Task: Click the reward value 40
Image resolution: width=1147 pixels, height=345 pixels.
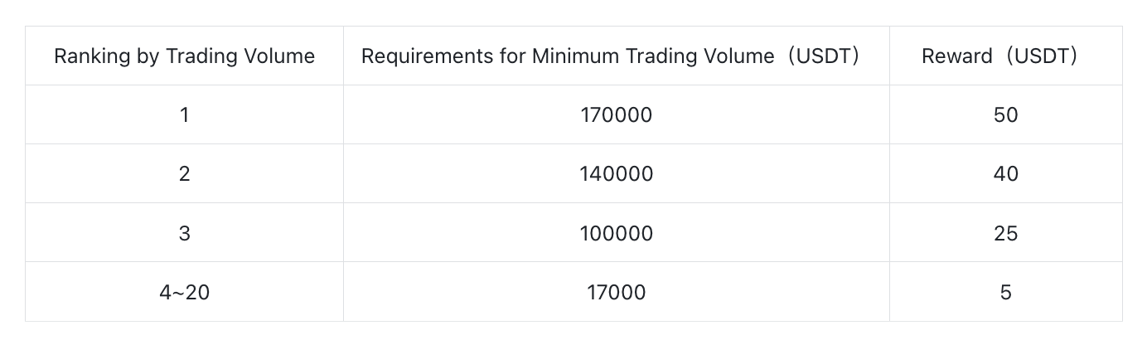Action: (1005, 174)
